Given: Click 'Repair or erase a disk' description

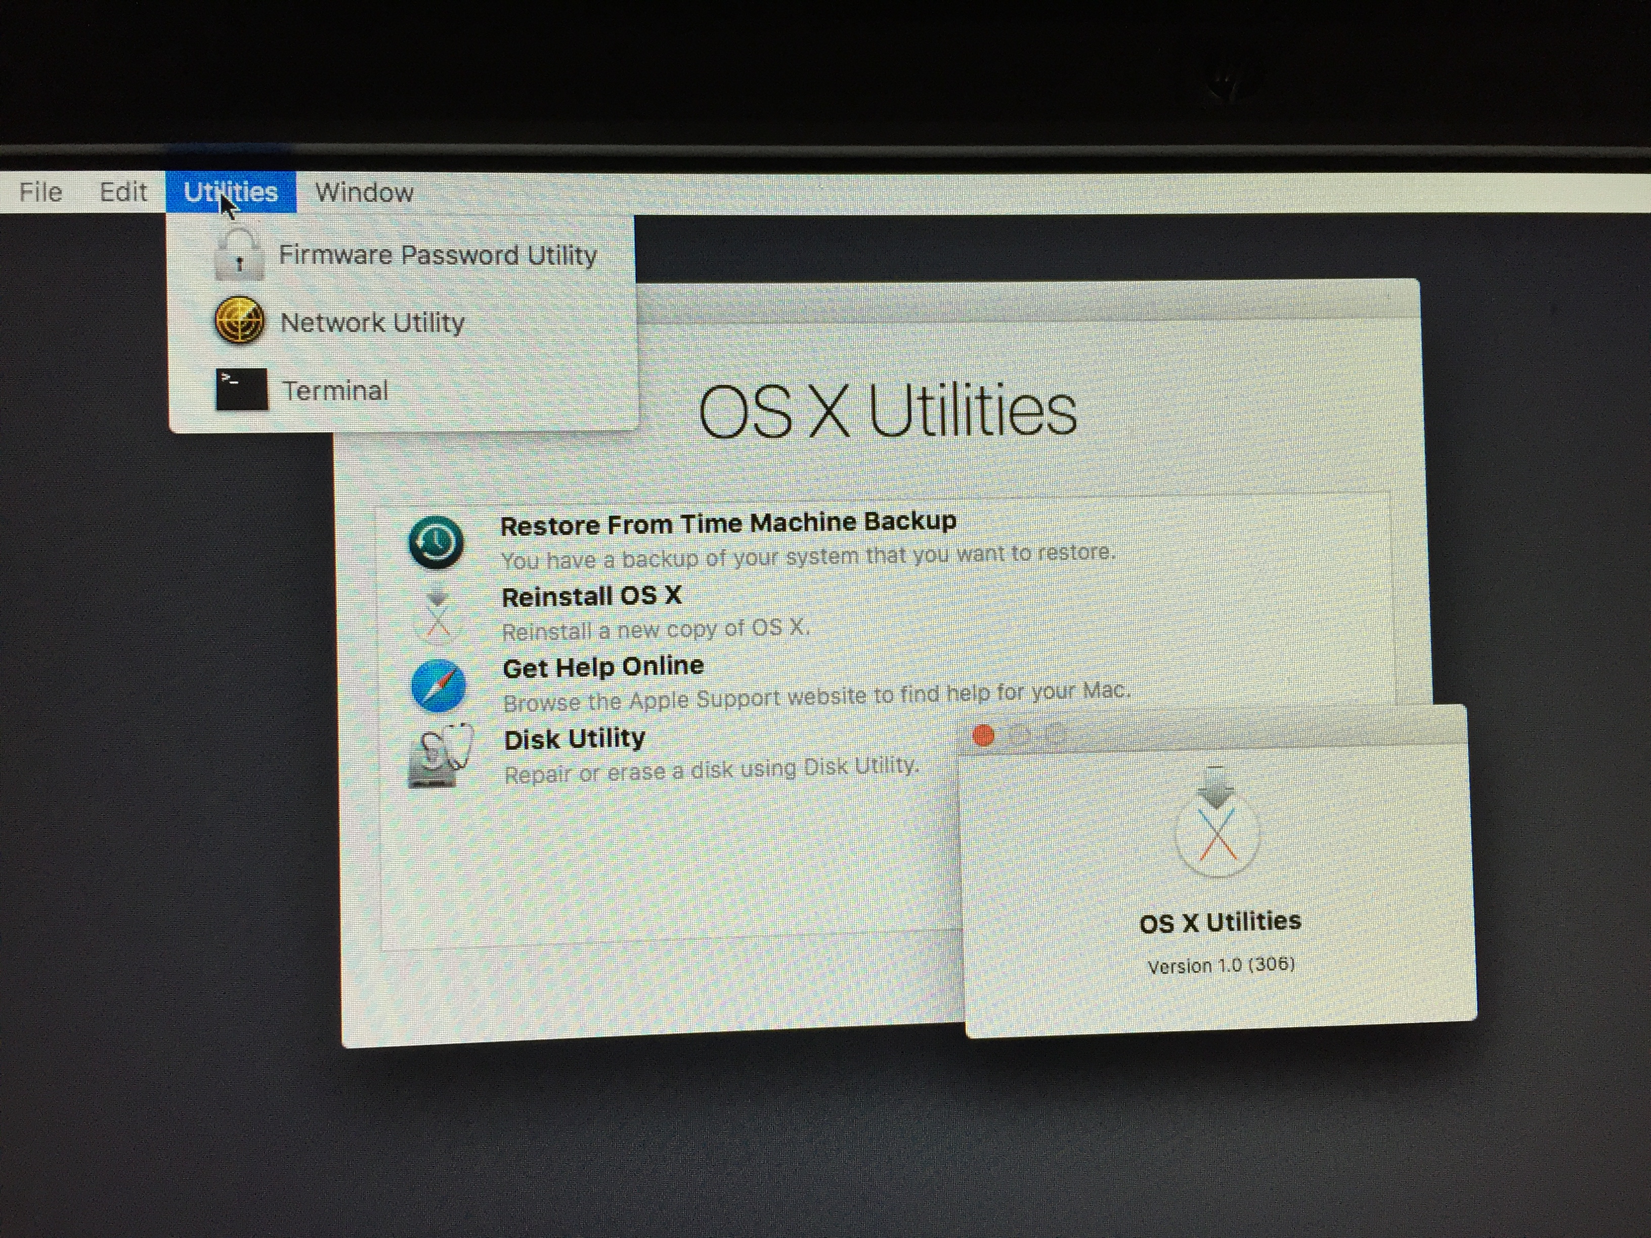Looking at the screenshot, I should point(712,770).
